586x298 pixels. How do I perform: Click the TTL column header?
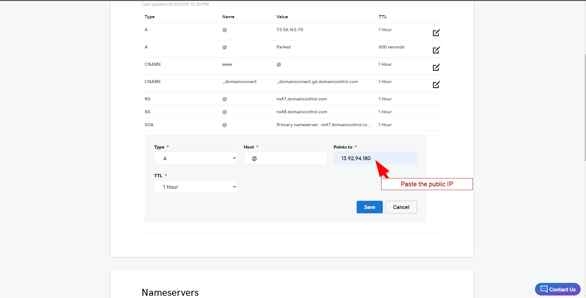click(382, 17)
